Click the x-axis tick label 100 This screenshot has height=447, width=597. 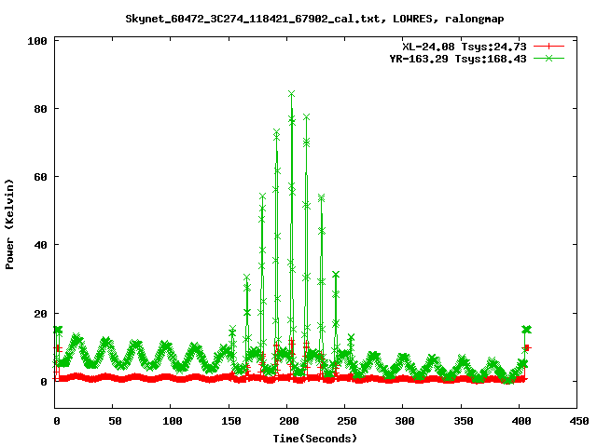[173, 421]
